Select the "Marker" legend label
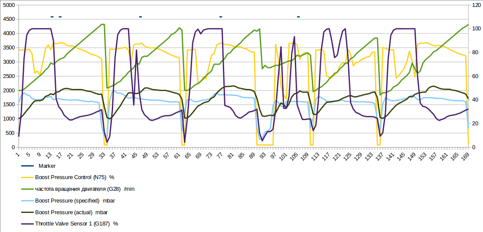This screenshot has width=483, height=232. tap(47, 166)
